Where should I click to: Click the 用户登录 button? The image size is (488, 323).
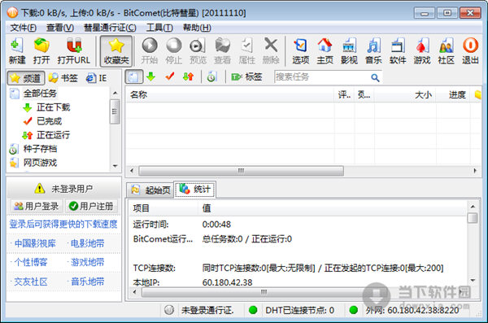[37, 206]
